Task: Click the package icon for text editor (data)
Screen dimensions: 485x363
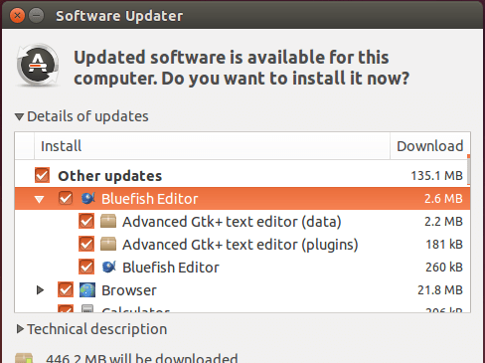Action: point(108,221)
